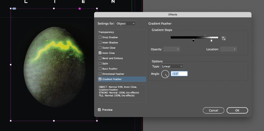Open the Settings for Object dropdown

(x=126, y=24)
